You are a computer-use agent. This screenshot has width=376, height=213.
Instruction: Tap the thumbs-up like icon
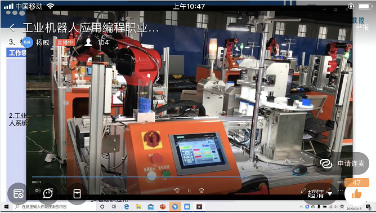[356, 193]
